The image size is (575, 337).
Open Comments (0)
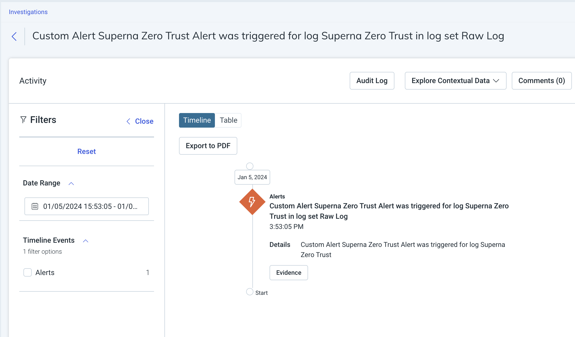[x=541, y=81]
